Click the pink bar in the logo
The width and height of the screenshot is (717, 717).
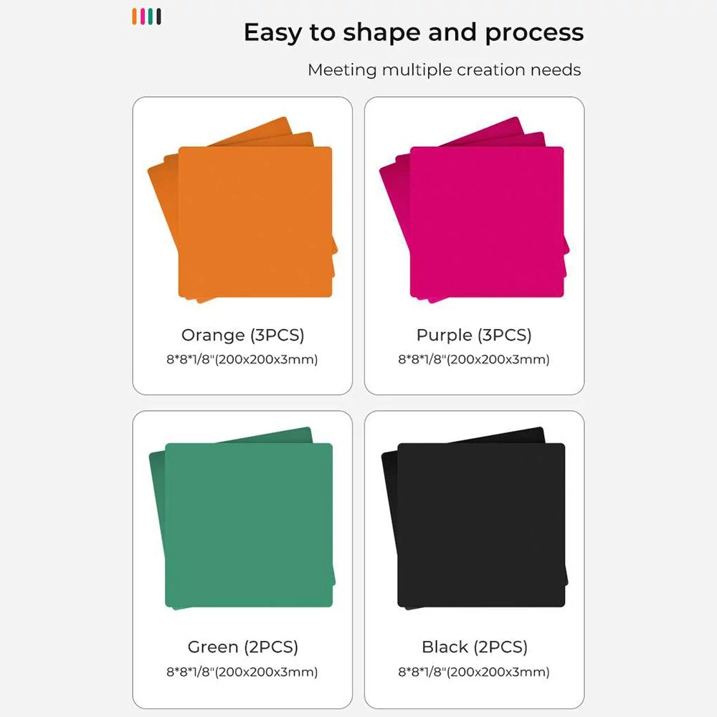(143, 16)
